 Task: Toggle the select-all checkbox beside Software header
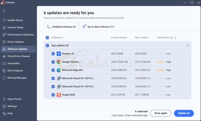pos(47,38)
